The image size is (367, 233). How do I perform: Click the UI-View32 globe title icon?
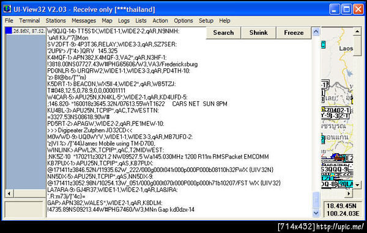7,9
